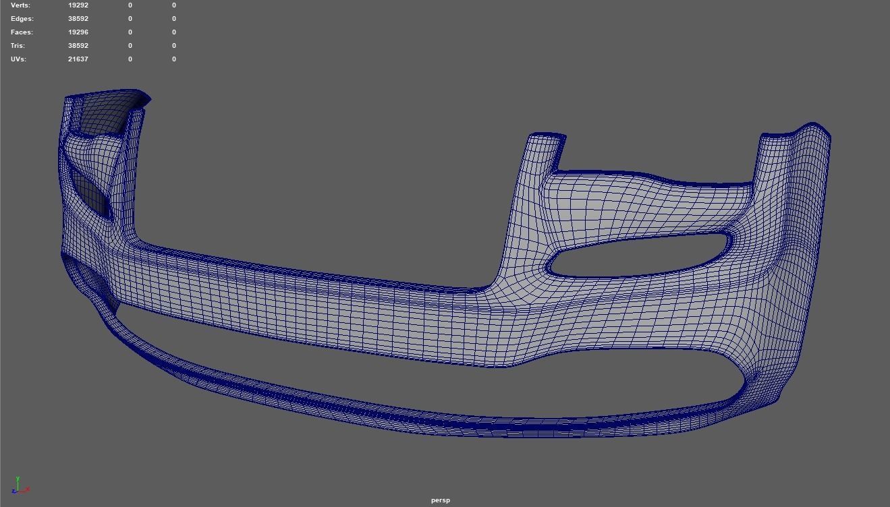Screen dimensions: 890x507
Task: Click the "UVs:" heads-up display label
Action: point(18,59)
